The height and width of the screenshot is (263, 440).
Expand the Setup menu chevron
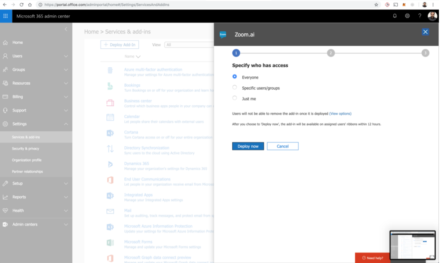(x=66, y=183)
